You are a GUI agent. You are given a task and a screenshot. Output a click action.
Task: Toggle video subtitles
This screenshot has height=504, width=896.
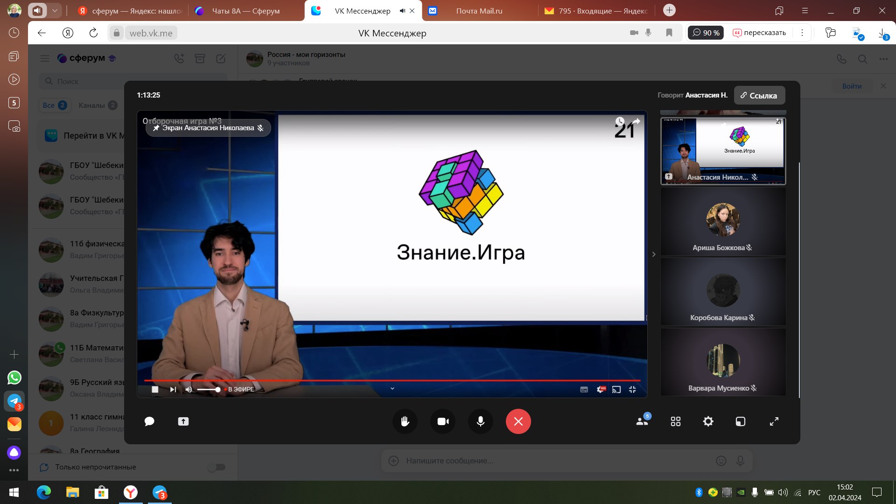pos(584,389)
